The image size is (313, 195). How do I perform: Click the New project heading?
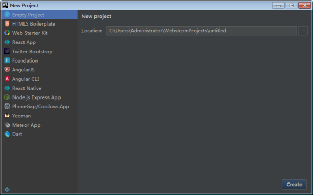coord(96,16)
